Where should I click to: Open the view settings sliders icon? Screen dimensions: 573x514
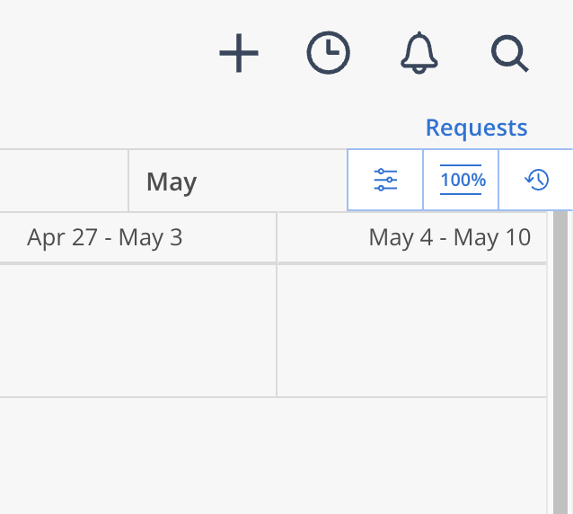click(385, 180)
